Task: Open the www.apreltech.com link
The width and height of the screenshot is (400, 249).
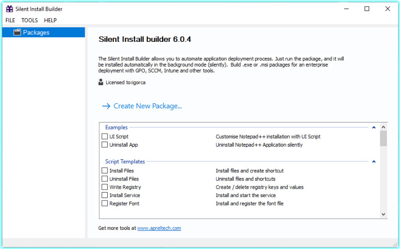Action: pos(159,228)
